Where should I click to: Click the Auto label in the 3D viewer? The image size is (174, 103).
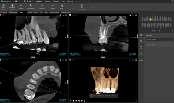point(136,101)
